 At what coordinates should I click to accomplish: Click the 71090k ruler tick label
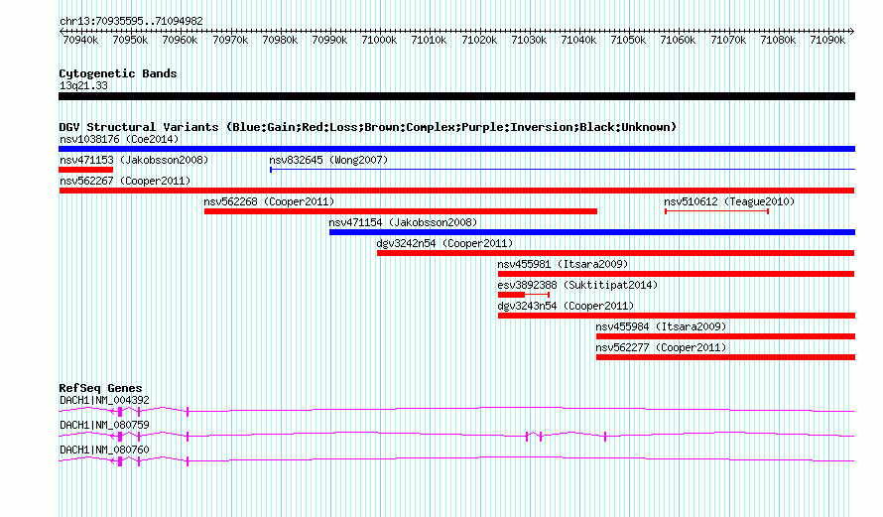(x=827, y=40)
